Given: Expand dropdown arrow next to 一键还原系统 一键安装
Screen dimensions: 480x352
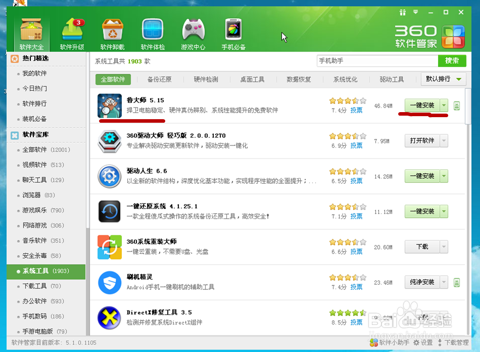Looking at the screenshot, I should click(444, 212).
